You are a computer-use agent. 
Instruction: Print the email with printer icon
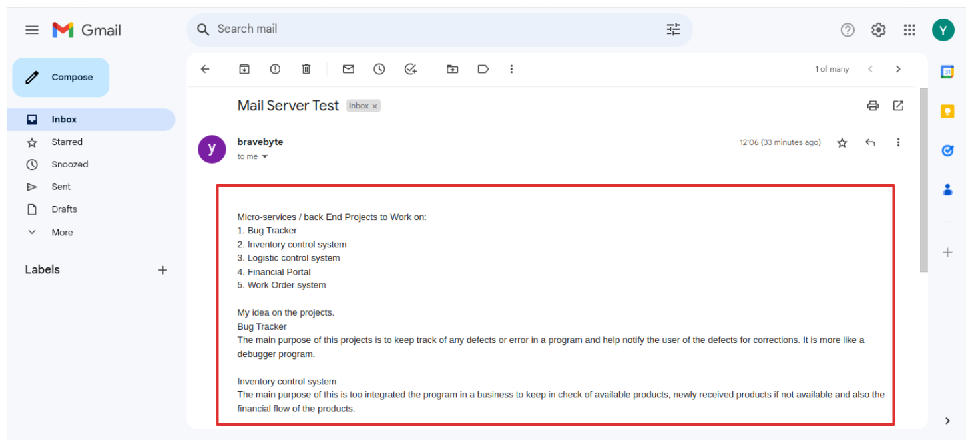(873, 106)
